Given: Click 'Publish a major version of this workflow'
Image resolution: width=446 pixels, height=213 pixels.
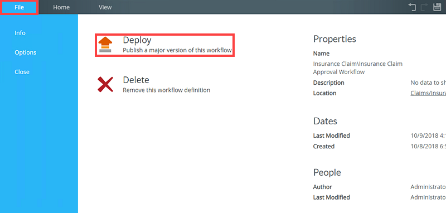Looking at the screenshot, I should pos(177,50).
